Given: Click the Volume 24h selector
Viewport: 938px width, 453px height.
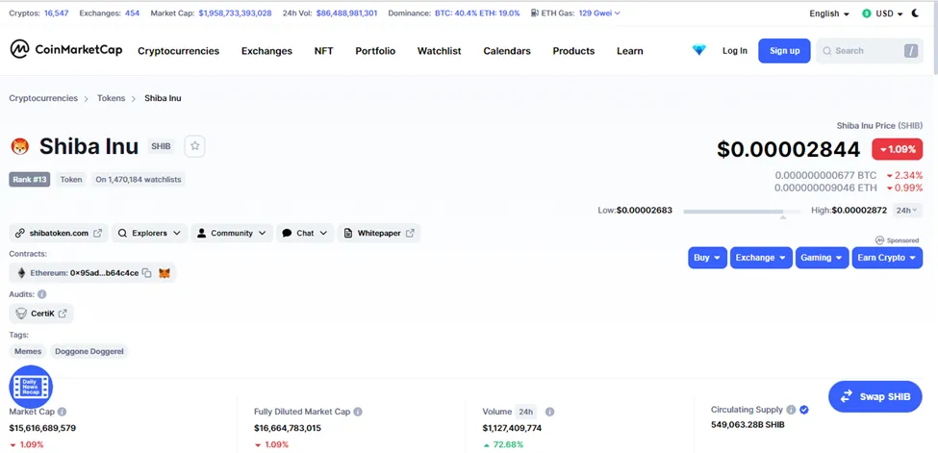Looking at the screenshot, I should click(x=526, y=412).
